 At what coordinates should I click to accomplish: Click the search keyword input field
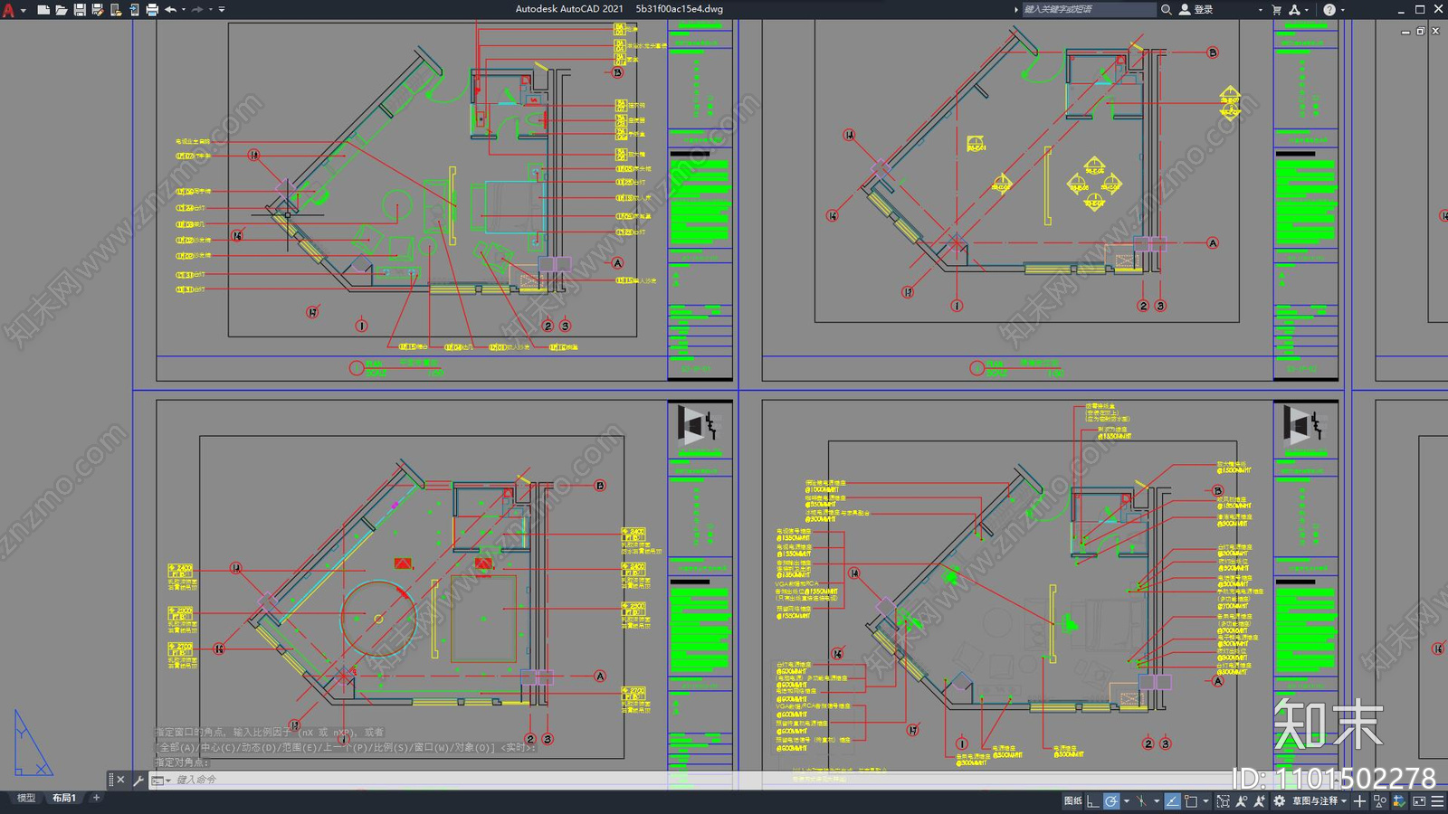pyautogui.click(x=1089, y=9)
